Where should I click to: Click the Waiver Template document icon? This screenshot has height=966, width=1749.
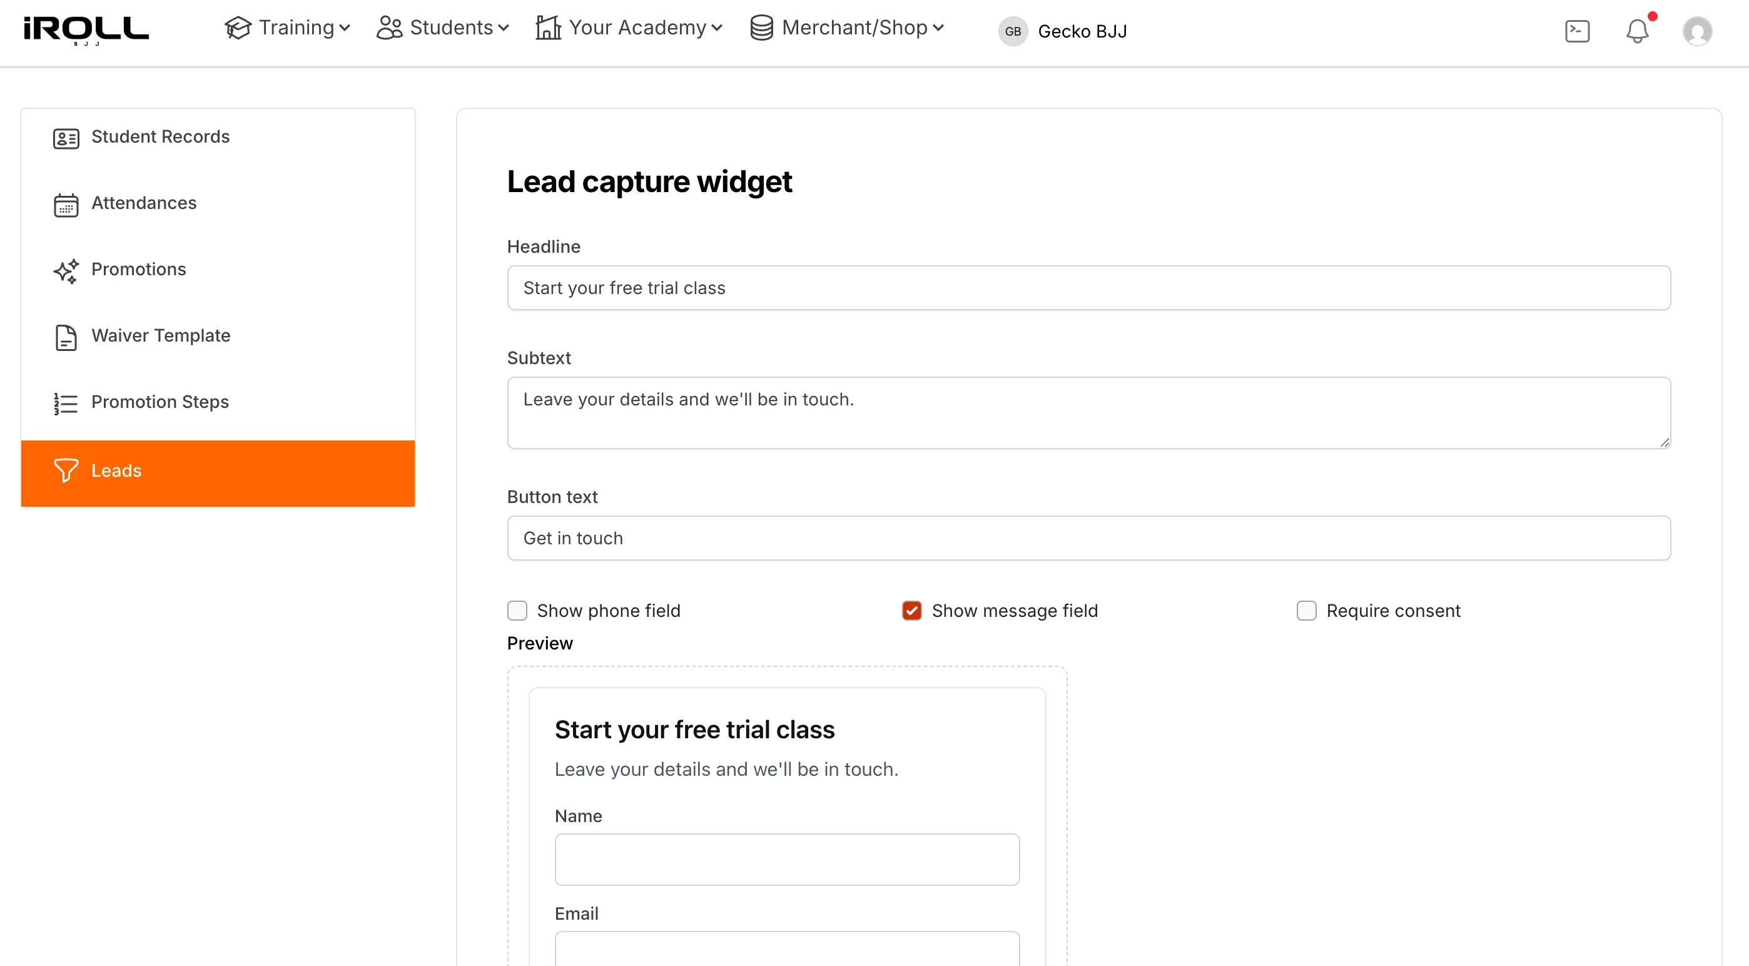66,337
